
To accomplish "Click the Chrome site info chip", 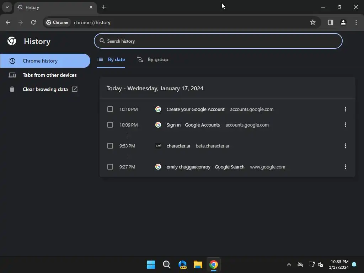I will click(57, 22).
